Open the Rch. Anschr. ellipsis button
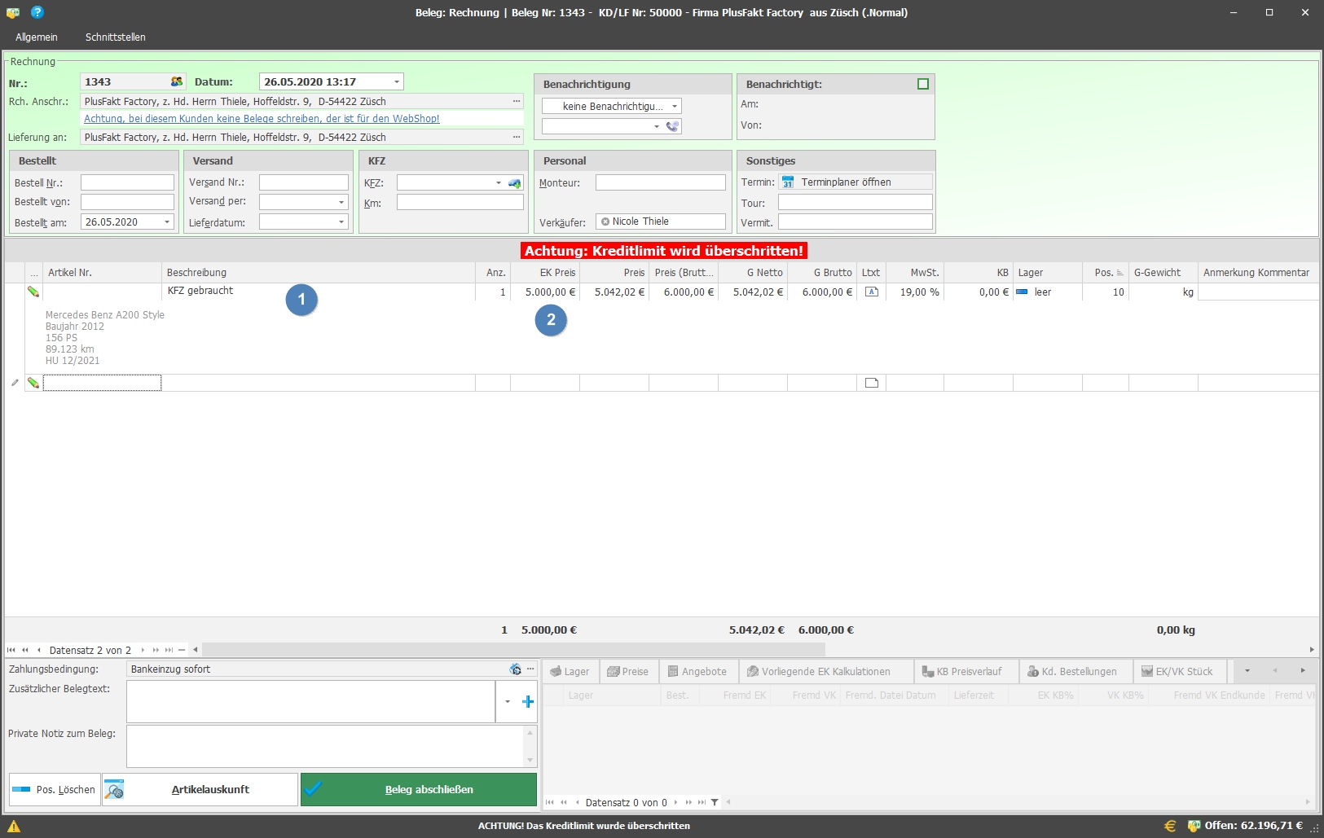This screenshot has width=1324, height=838. click(517, 101)
